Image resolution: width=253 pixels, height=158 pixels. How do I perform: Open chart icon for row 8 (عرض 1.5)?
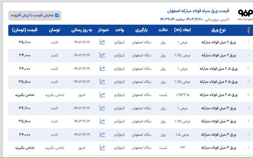click(103, 135)
